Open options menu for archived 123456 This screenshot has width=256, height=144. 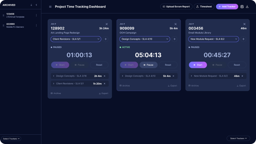point(36,15)
